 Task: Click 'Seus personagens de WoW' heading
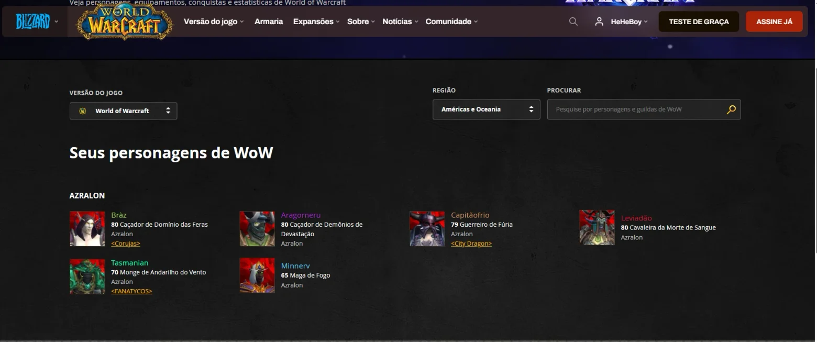(x=171, y=153)
